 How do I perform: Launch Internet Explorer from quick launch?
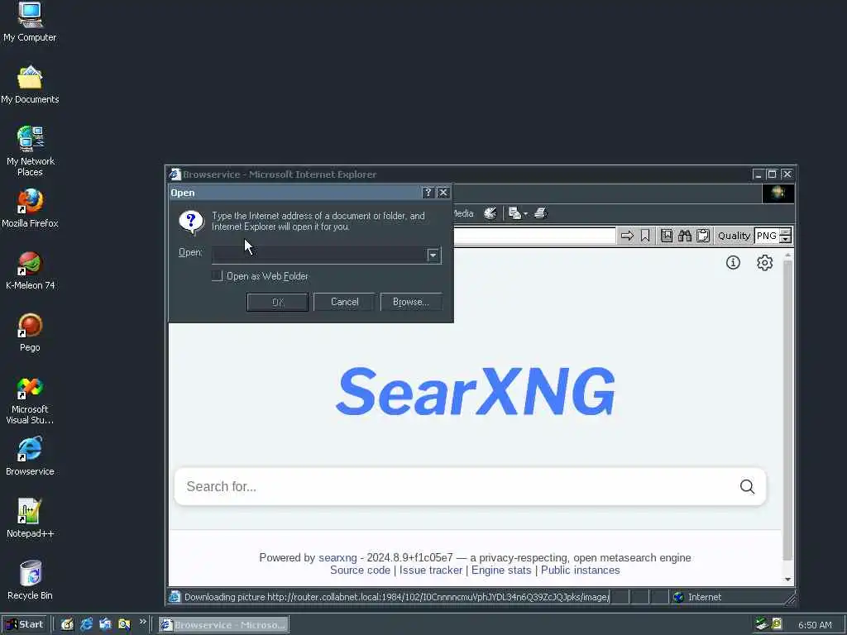[86, 624]
